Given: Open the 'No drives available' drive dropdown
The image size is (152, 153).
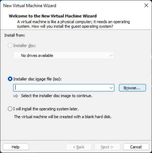Looking at the screenshot, I should tap(63, 55).
